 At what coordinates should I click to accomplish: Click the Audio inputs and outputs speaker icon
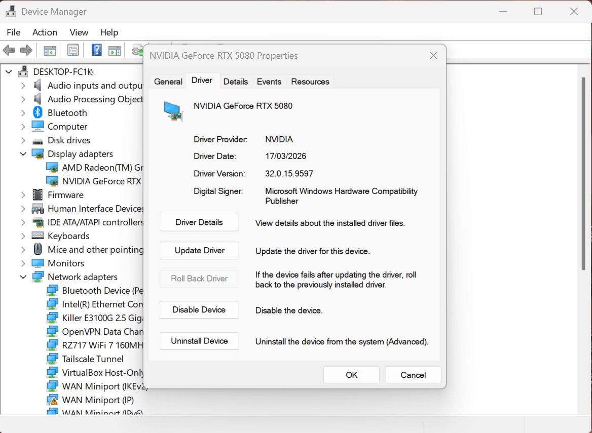pyautogui.click(x=38, y=85)
